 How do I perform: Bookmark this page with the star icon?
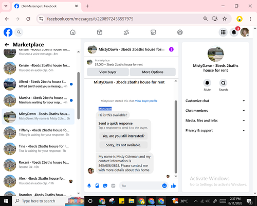click(x=225, y=19)
